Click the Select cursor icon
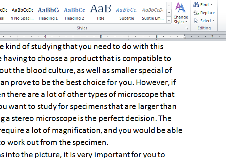 [x=196, y=21]
